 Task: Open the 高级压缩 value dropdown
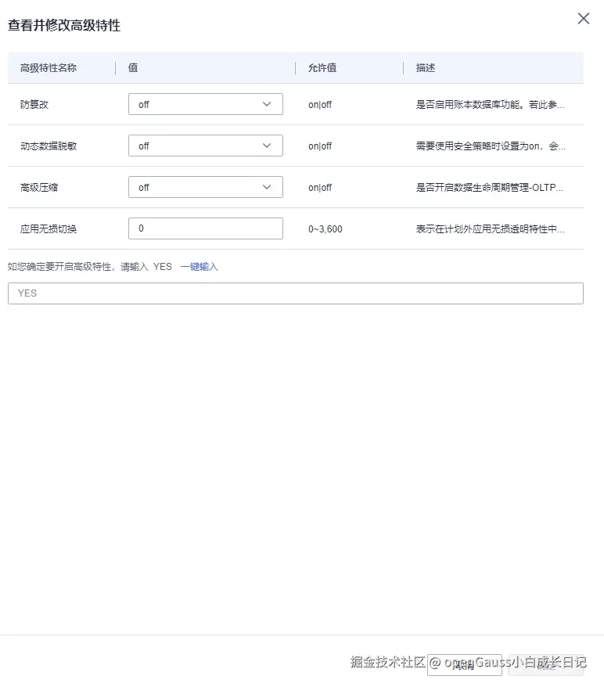(x=206, y=187)
